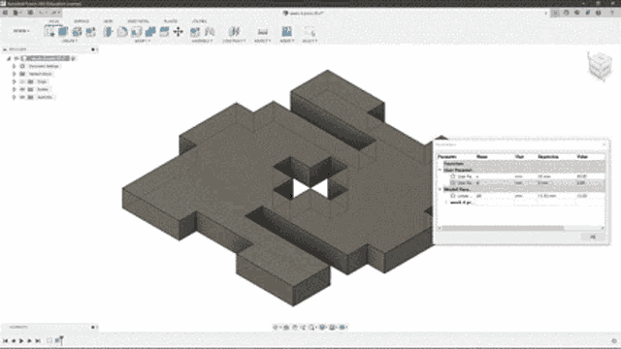
Task: Select the Revolve tool in Create group
Action: [77, 32]
